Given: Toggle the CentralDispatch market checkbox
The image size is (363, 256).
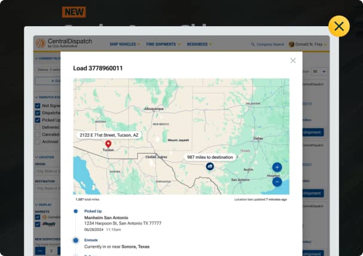Looking at the screenshot, I should [38, 217].
